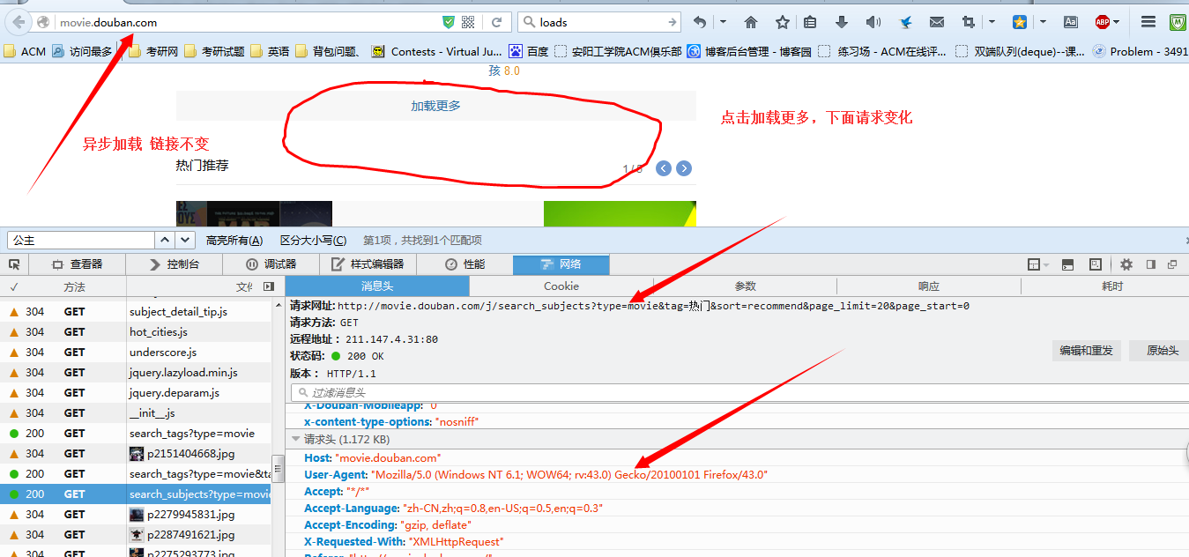Dock devtools to side icon

coord(1150,264)
